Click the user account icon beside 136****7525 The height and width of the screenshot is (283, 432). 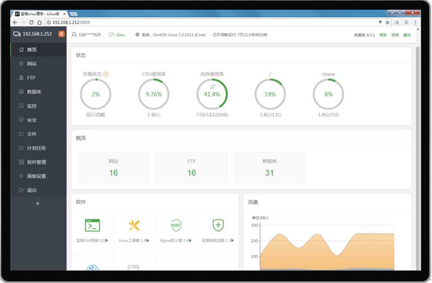point(74,35)
